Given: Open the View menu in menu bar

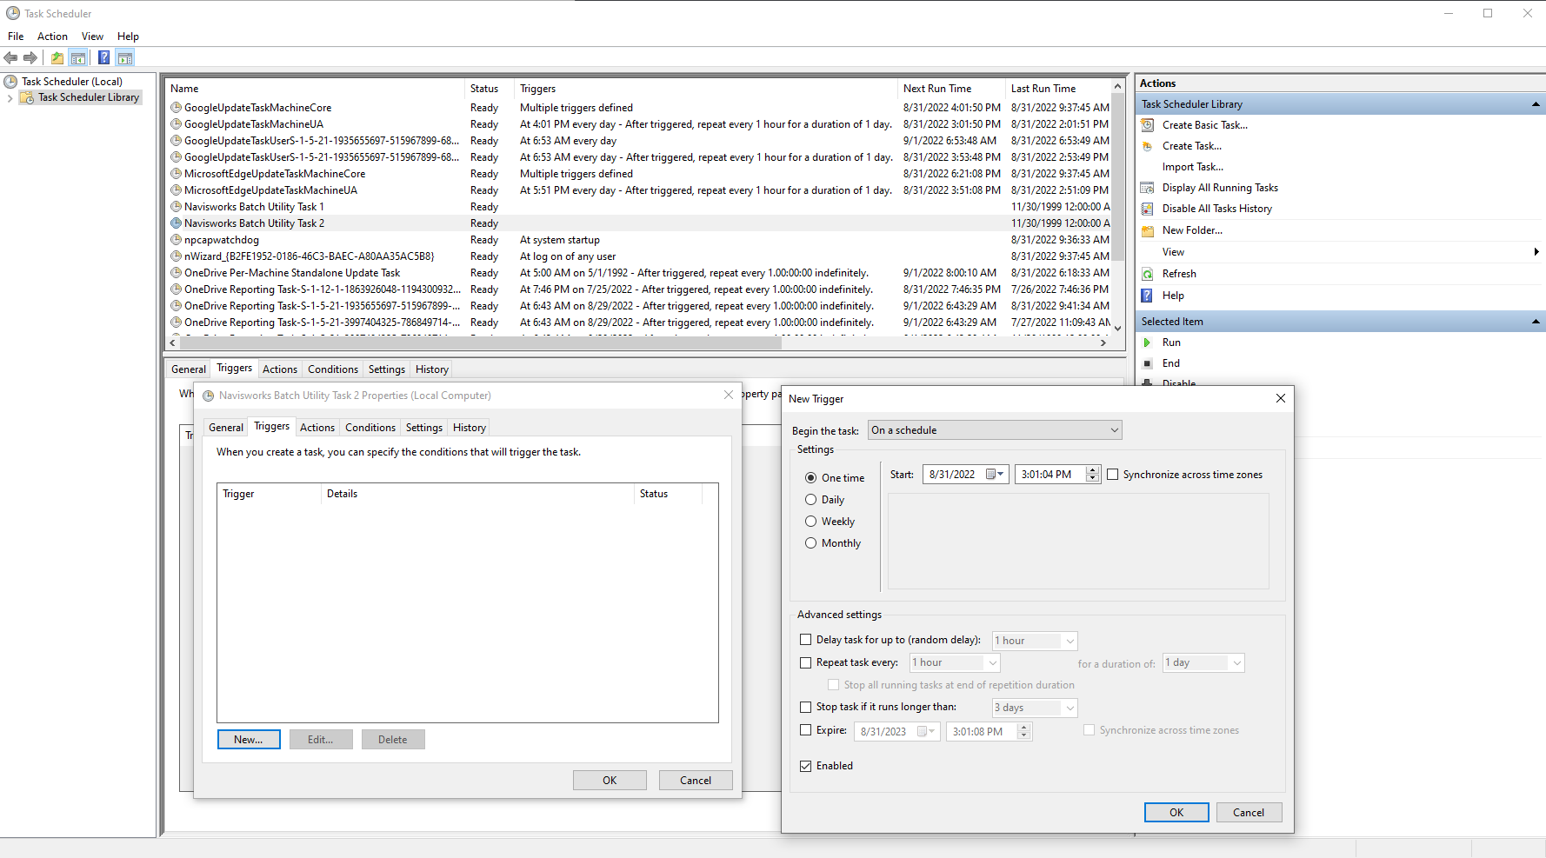Looking at the screenshot, I should (92, 37).
